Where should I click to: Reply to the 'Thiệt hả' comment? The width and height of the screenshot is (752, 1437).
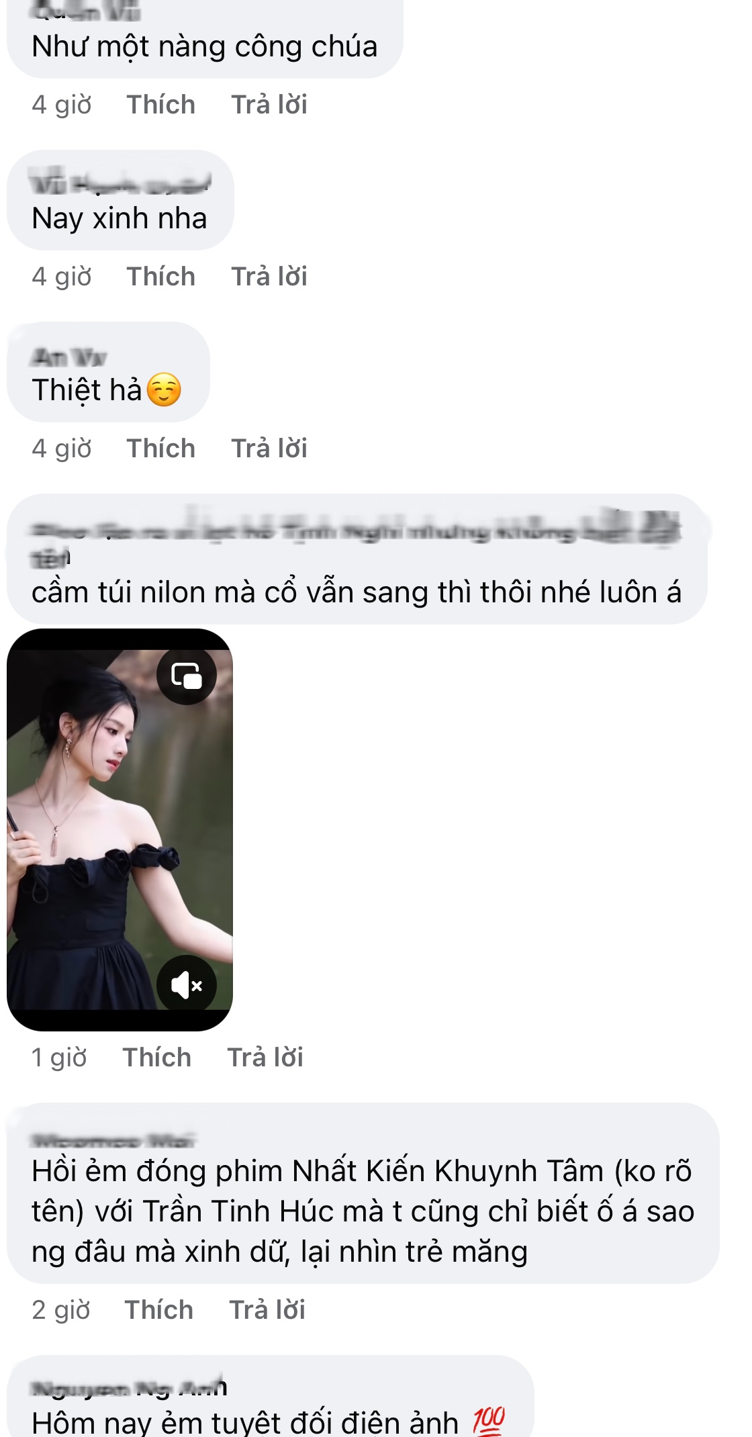pyautogui.click(x=269, y=449)
